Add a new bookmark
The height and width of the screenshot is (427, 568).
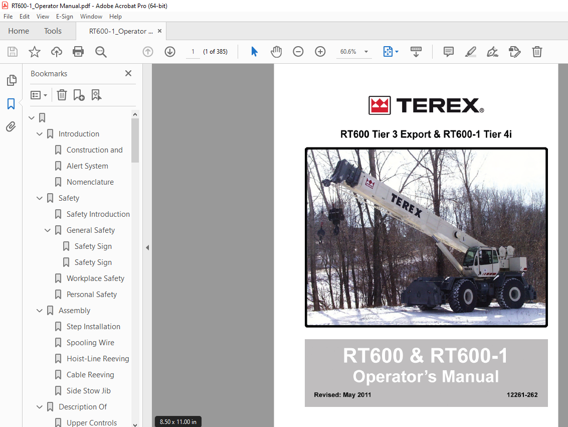[x=79, y=95]
